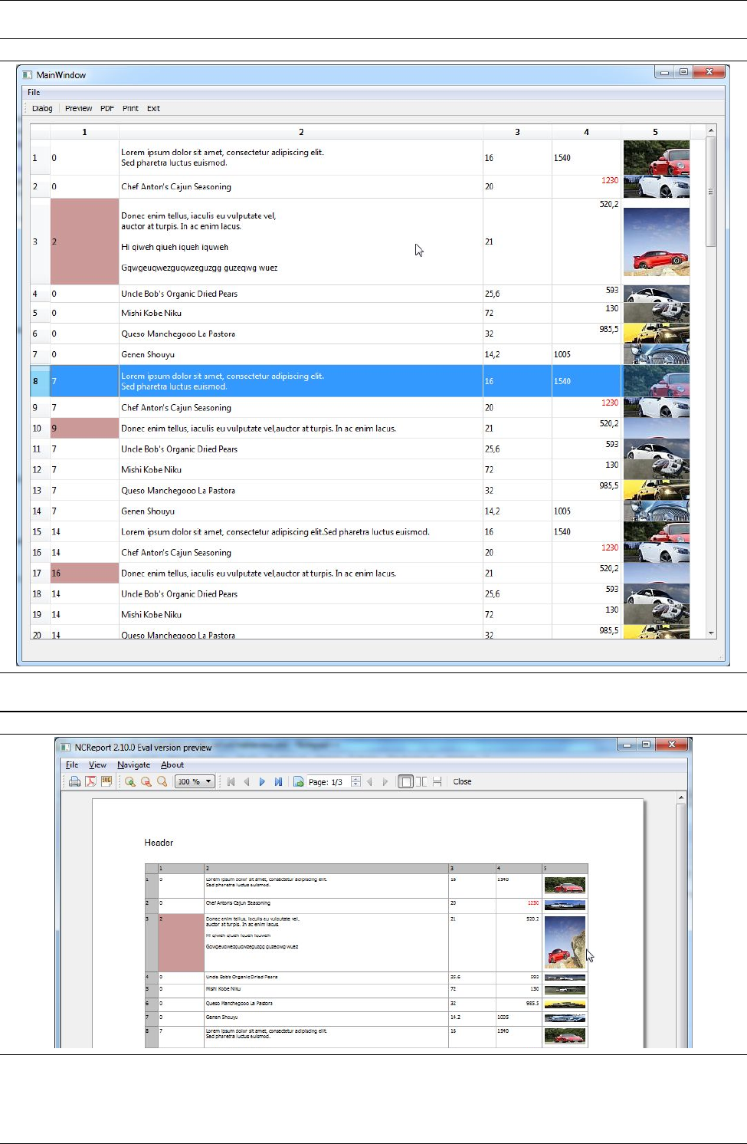Select row header 8 in MainWindow table

coord(40,381)
